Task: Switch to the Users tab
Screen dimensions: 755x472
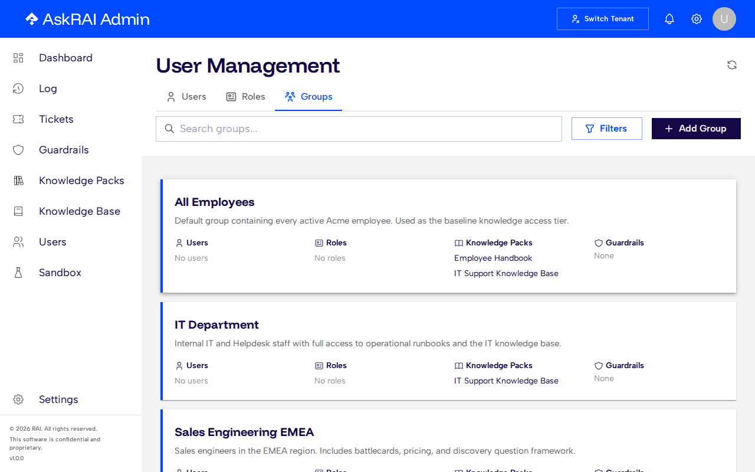Action: click(186, 97)
